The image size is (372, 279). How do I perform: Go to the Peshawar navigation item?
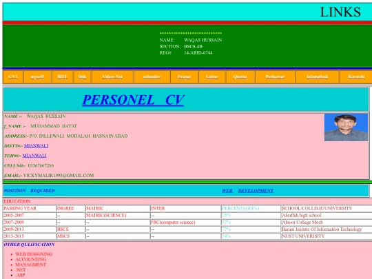tap(275, 76)
